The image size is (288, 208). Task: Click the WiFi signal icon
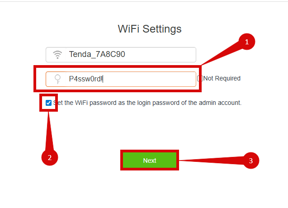coord(57,55)
